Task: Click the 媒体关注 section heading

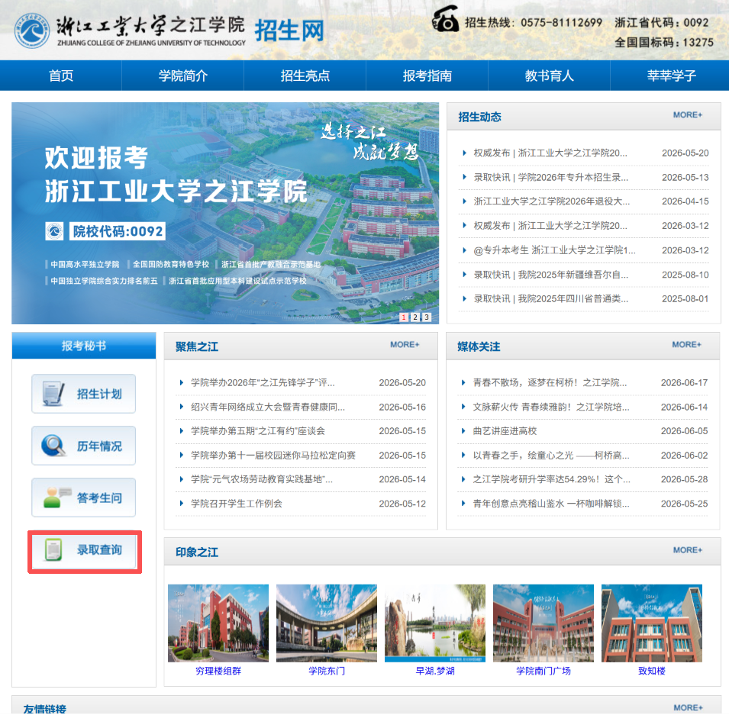Action: click(x=479, y=346)
